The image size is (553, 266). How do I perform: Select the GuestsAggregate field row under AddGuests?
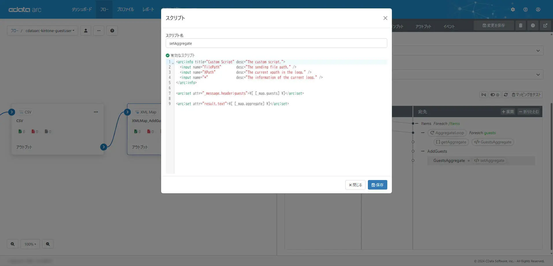(481, 160)
